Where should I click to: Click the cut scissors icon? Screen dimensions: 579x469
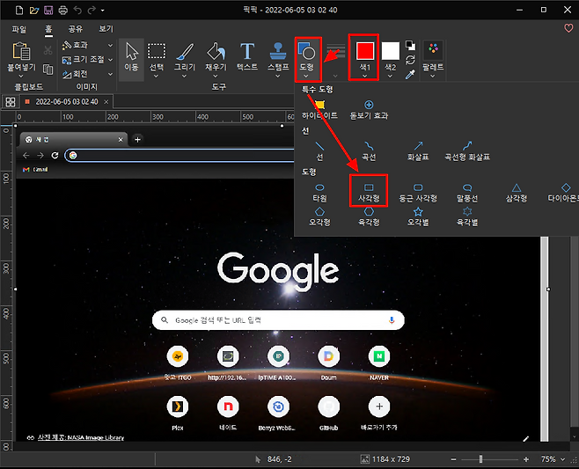(48, 50)
